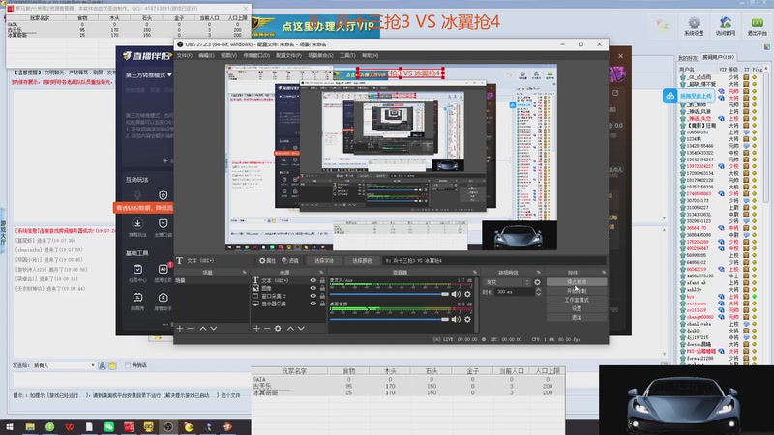Viewport: 774px width, 435px height.
Task: Open the 访问官网 home icon
Action: [726, 26]
